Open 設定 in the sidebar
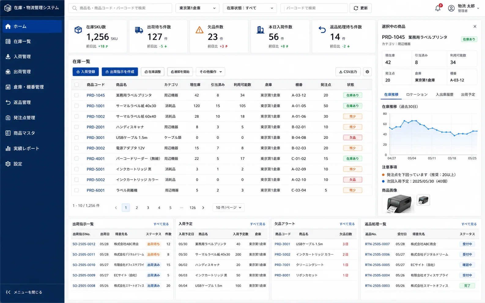485x303 pixels. [x=32, y=164]
